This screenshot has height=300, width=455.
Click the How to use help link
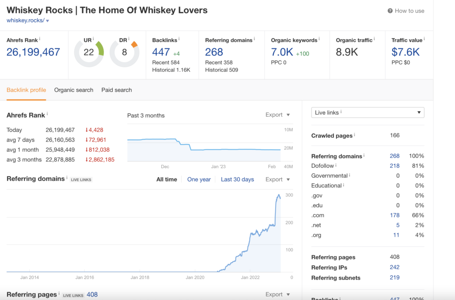pyautogui.click(x=406, y=11)
